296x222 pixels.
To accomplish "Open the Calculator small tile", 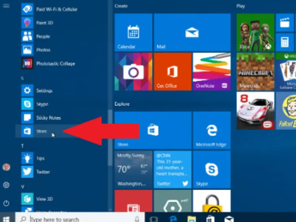I will (285, 42).
